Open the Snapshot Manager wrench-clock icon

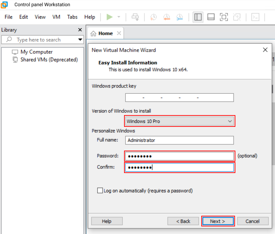[x=180, y=17]
